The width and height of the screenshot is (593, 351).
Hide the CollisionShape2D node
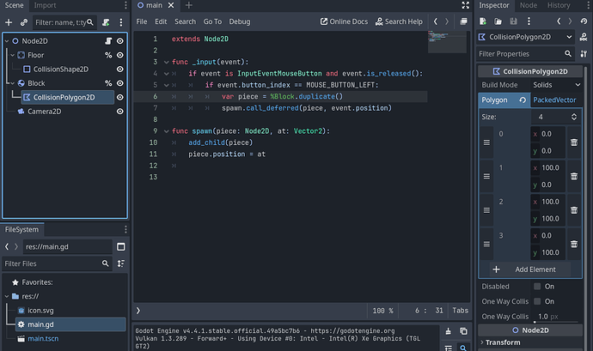click(x=119, y=70)
